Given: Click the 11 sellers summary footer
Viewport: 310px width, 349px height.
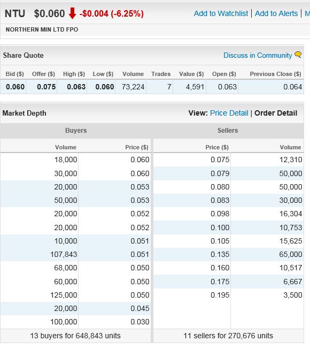Looking at the screenshot, I should (x=228, y=336).
